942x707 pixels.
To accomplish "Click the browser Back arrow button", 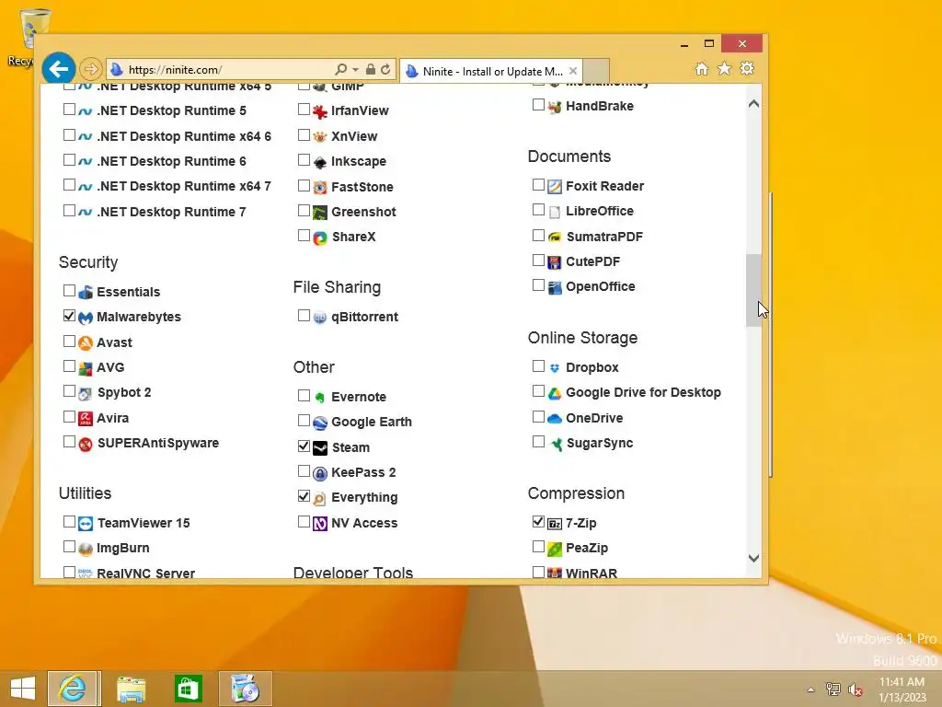I will pyautogui.click(x=58, y=69).
